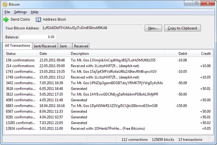The height and width of the screenshot is (145, 217).
Task: Click the 13 transactions status bar entry
Action: (190, 140)
